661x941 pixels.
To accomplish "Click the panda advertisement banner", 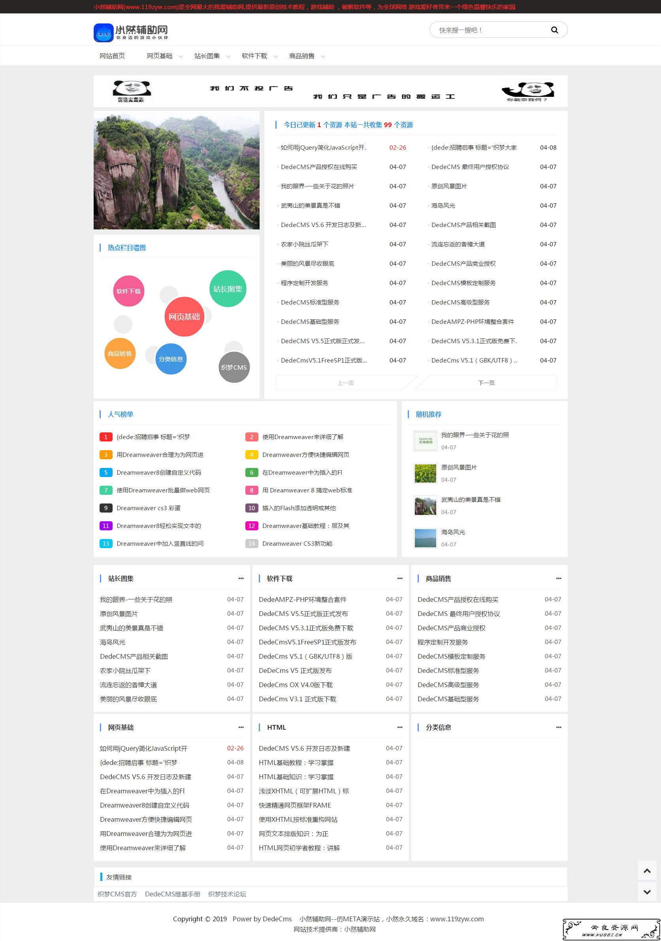I will point(330,91).
